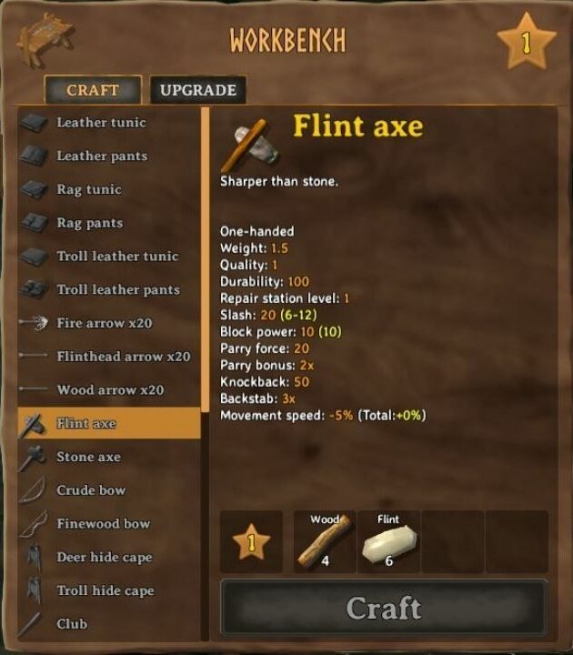Click the Wood ingredient icon

325,541
